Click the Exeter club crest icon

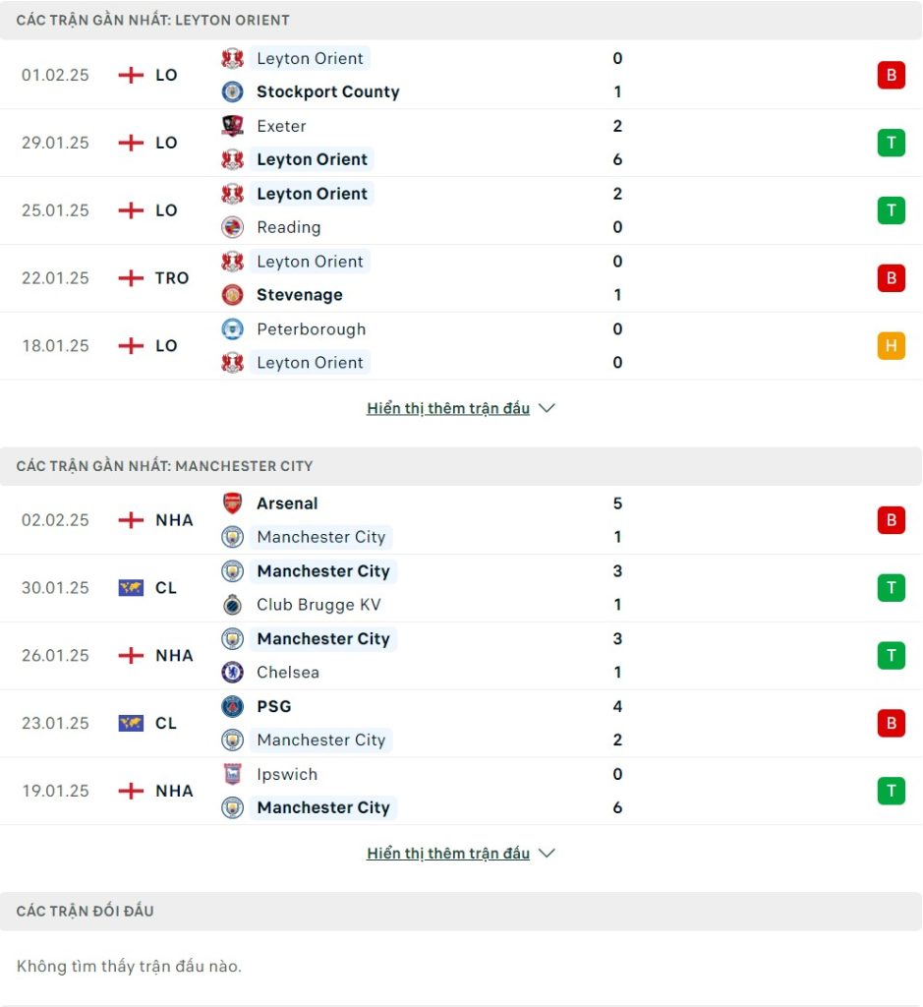pyautogui.click(x=232, y=126)
